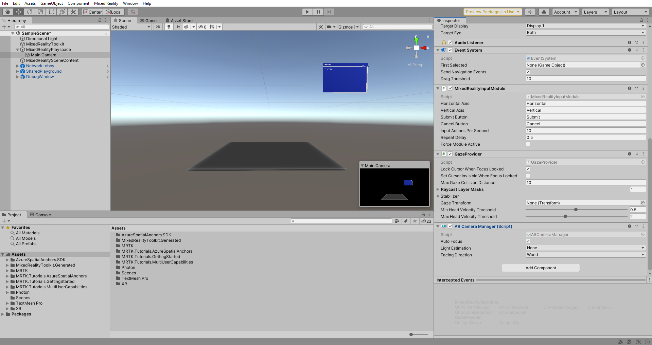Screen dimensions: 652x345
Task: Click the Play button to enter Play mode
Action: tap(307, 12)
